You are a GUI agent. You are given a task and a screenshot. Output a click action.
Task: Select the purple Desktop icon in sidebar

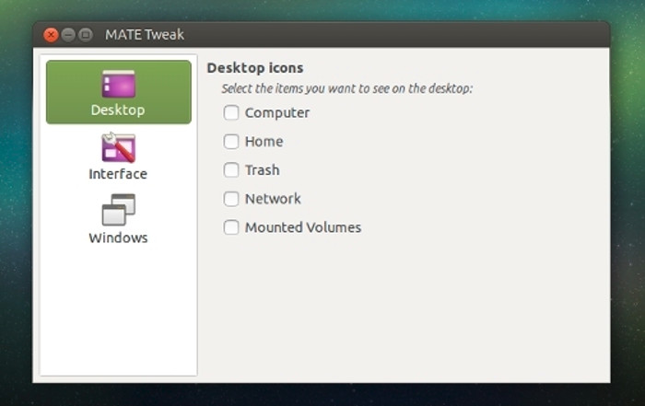coord(119,84)
